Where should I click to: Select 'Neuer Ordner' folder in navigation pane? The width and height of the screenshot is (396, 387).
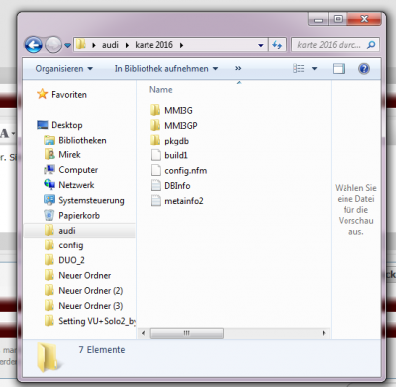[x=85, y=275]
